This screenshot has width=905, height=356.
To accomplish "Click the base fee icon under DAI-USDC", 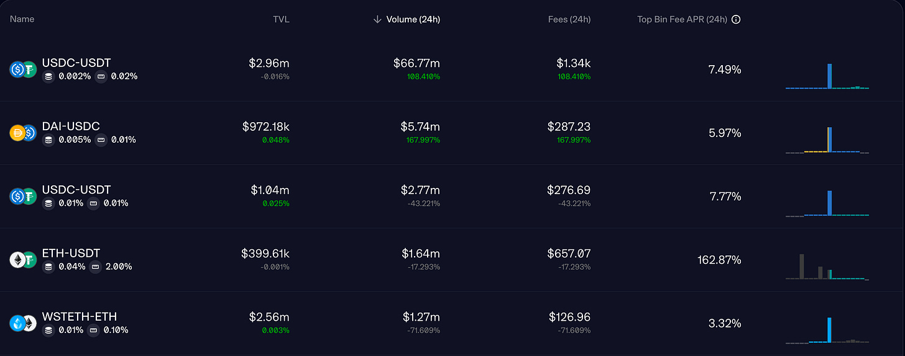I will 48,140.
